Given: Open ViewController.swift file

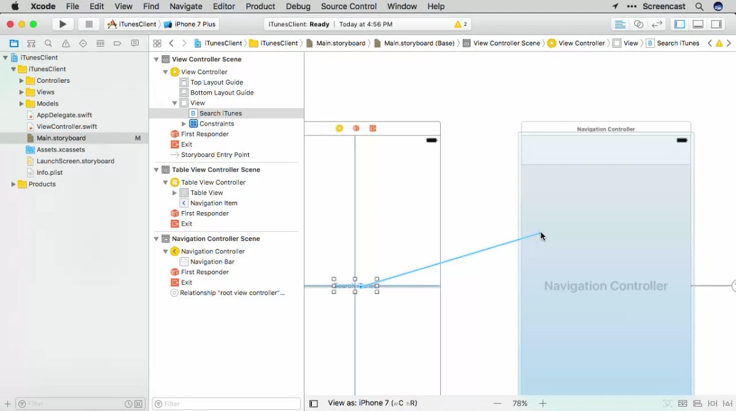Looking at the screenshot, I should pyautogui.click(x=67, y=127).
